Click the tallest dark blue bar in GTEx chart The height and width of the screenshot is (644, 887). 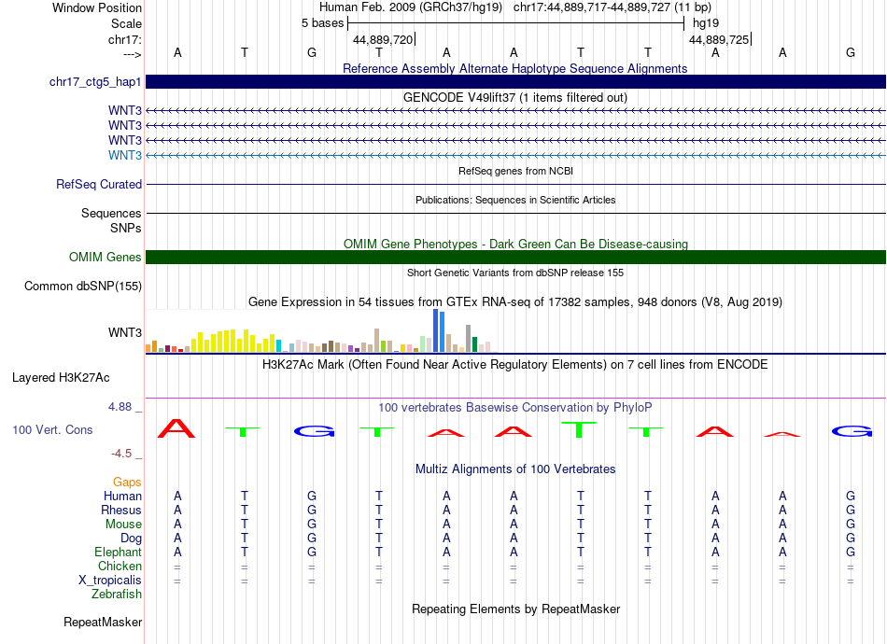point(436,330)
